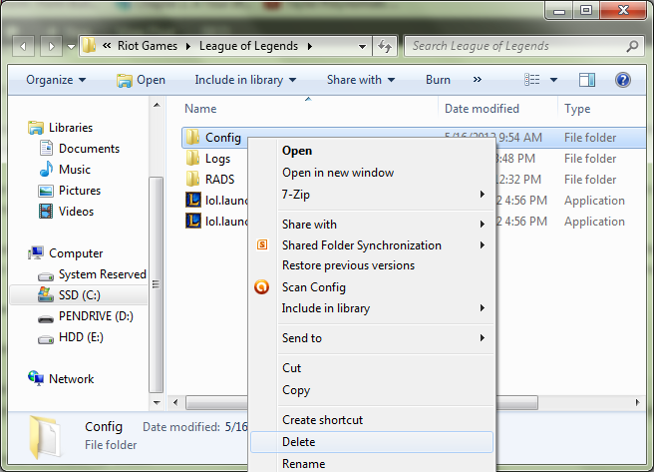This screenshot has height=472, width=654.
Task: Expand the Share with toolbar dropdown
Action: tap(360, 80)
